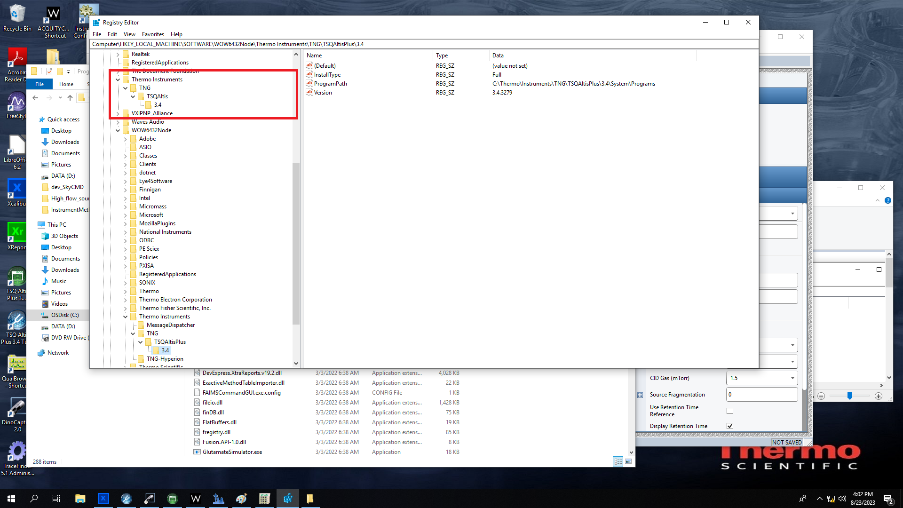Click the grid icon beside Source Fragmentation
This screenshot has width=903, height=508.
(640, 395)
